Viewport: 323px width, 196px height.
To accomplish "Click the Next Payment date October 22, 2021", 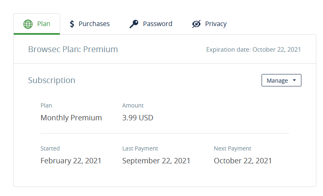I will point(242,161).
